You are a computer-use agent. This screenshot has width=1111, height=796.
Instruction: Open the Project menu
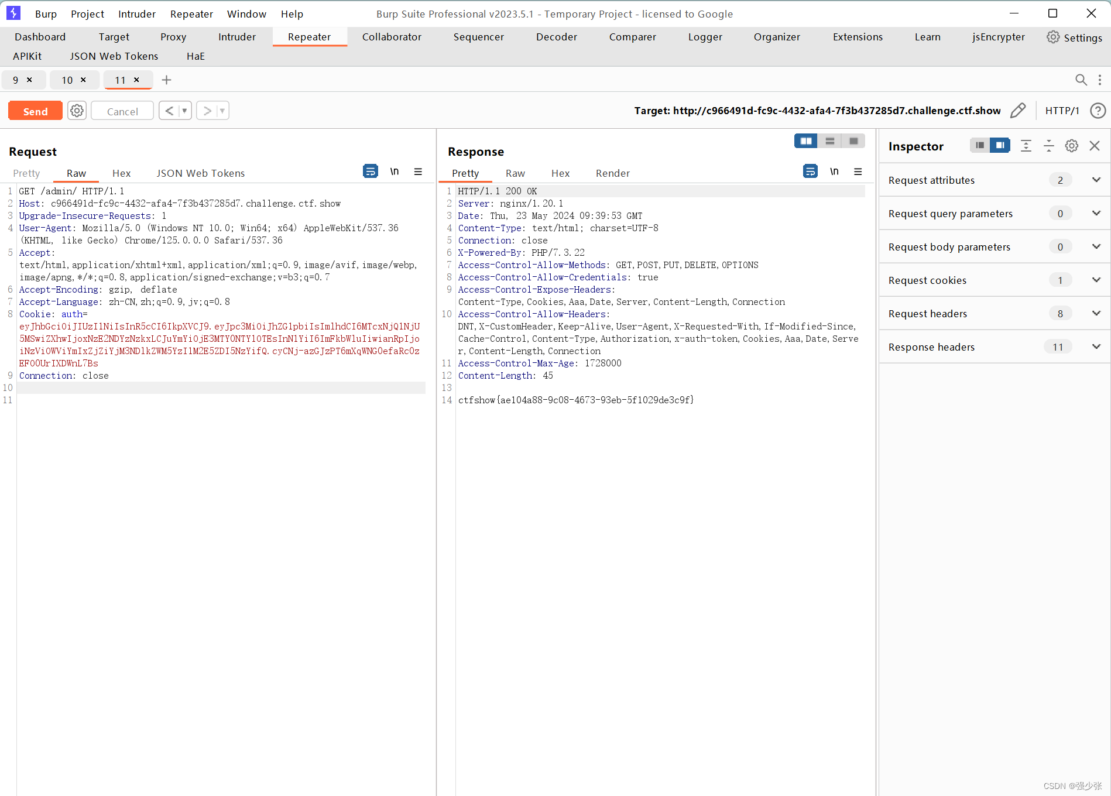click(87, 14)
